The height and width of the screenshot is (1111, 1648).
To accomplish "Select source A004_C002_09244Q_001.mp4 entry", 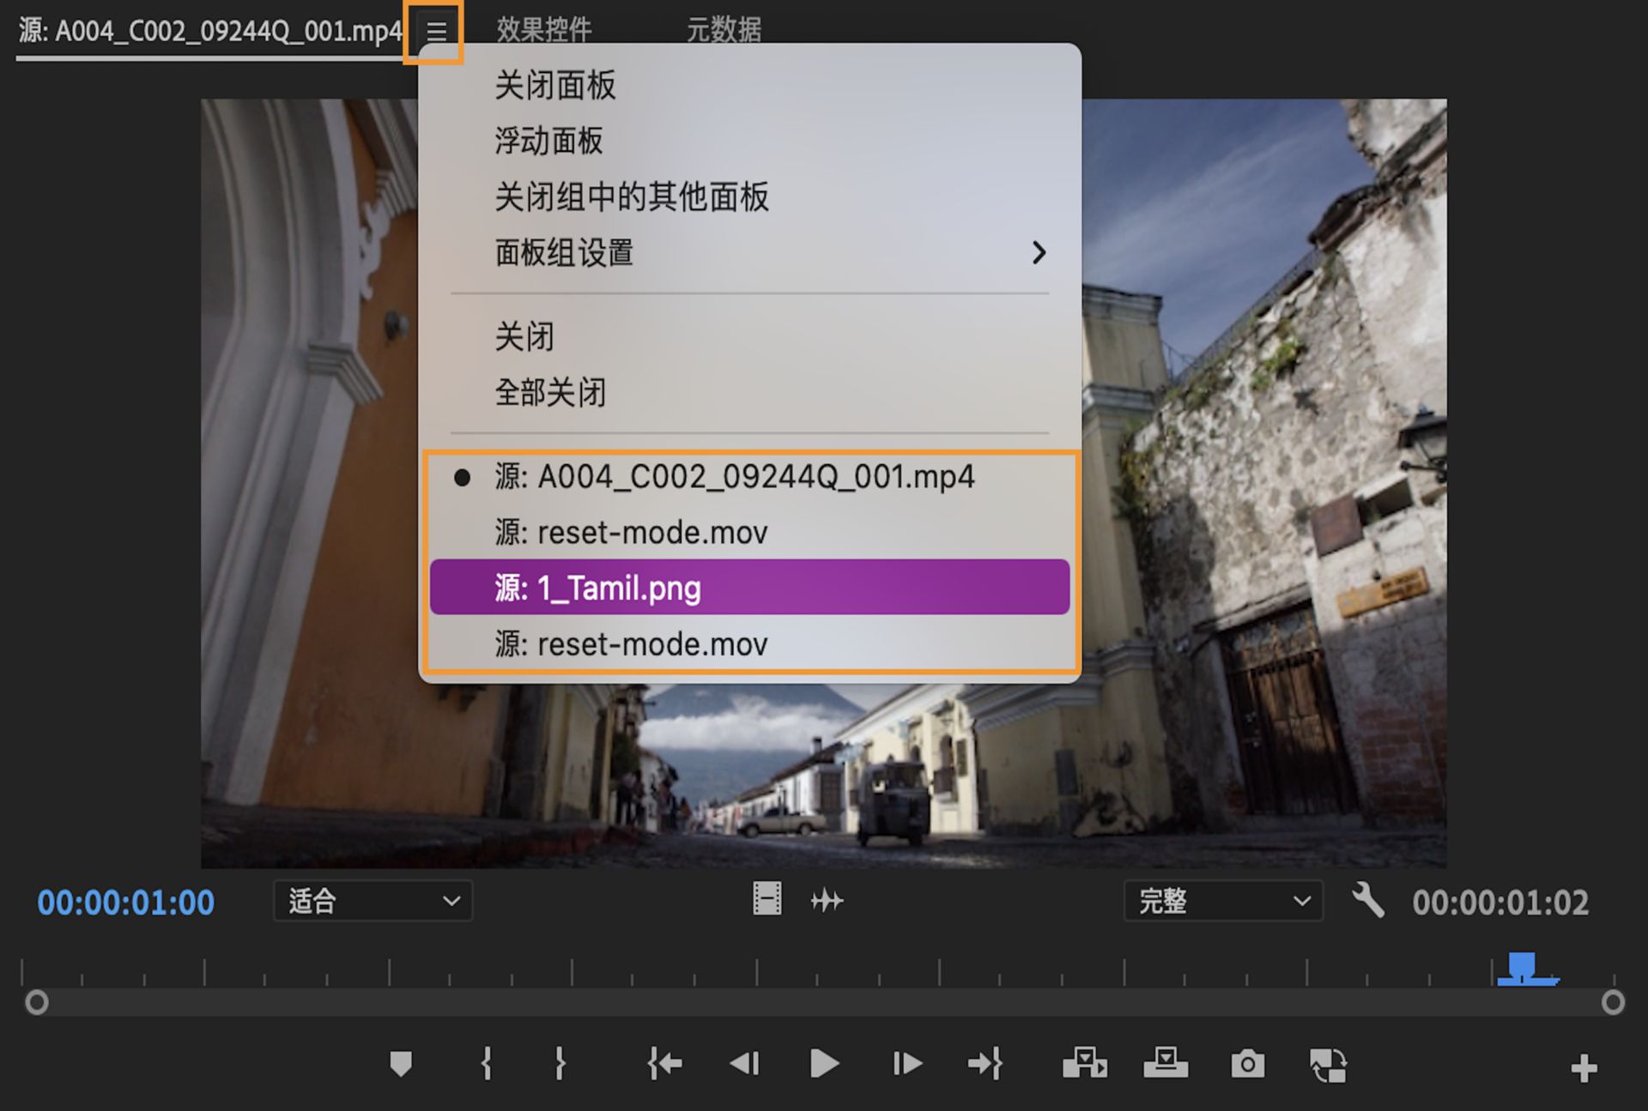I will tap(734, 477).
